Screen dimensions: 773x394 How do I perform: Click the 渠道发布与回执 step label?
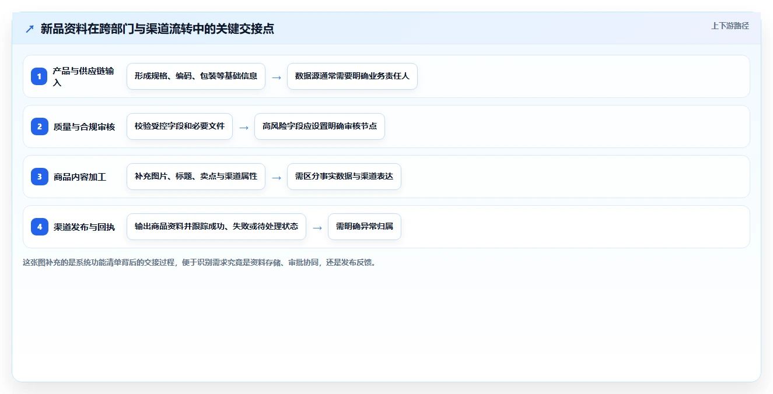[x=84, y=227]
